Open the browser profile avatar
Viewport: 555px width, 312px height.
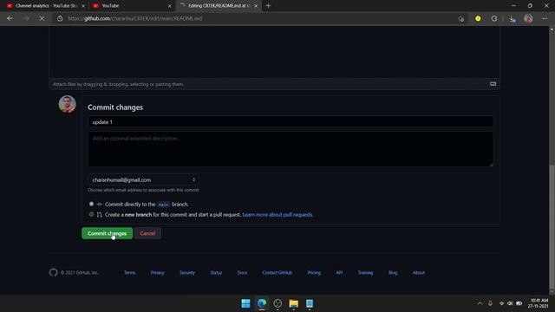coord(528,18)
